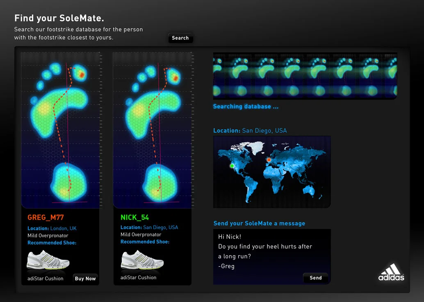Click 'Recommended Shoe:' label under NICK_54
Viewport: 424px width, 302px height.
[145, 241]
